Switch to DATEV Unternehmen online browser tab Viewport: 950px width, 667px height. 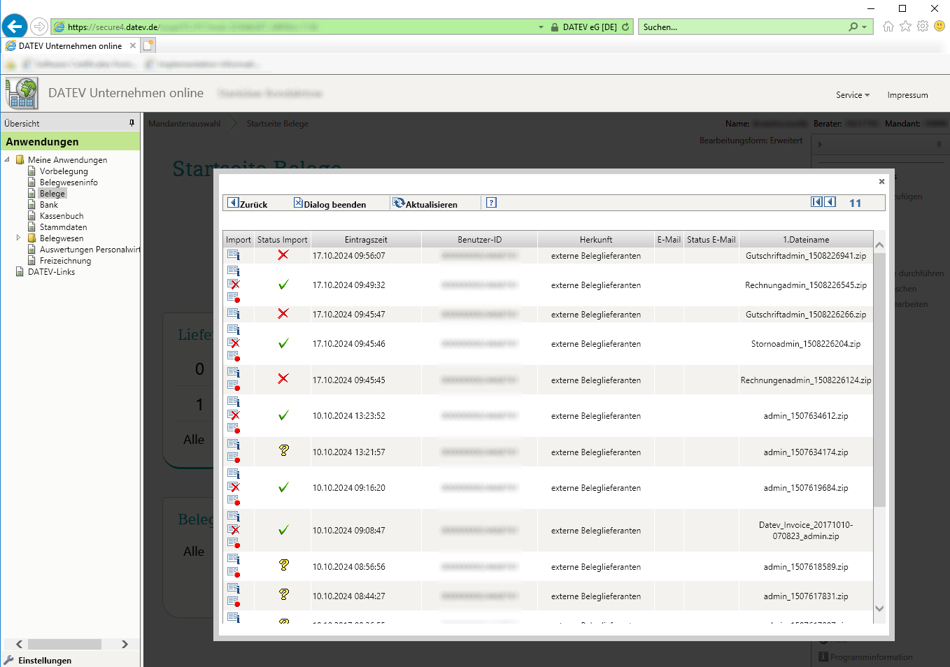70,46
